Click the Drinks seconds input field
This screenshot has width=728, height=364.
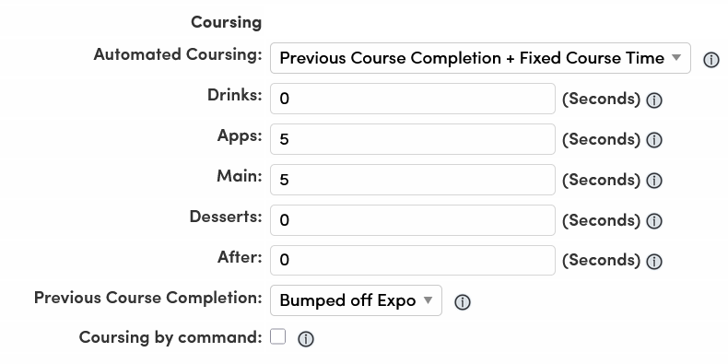point(412,99)
